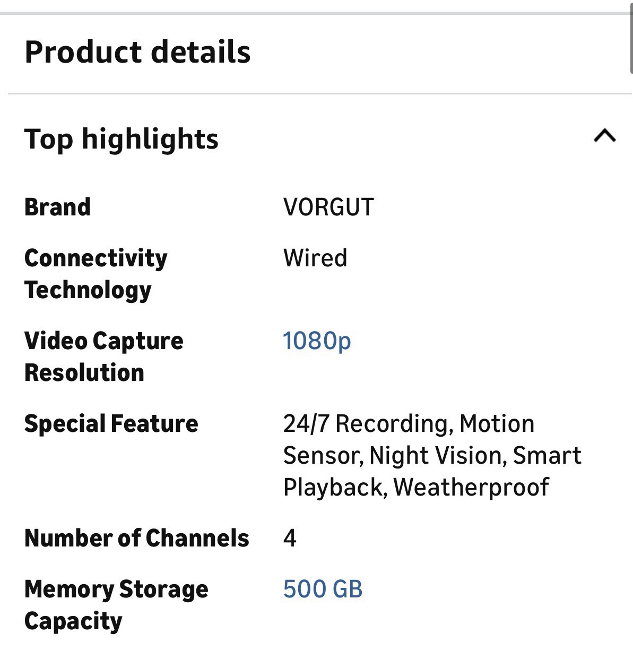Click the Connectivity Technology label
This screenshot has width=633, height=651.
[x=96, y=274]
